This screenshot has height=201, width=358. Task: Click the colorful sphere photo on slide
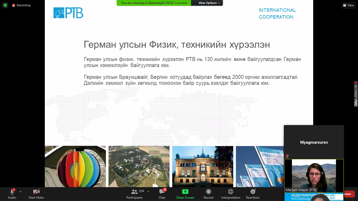pyautogui.click(x=75, y=166)
